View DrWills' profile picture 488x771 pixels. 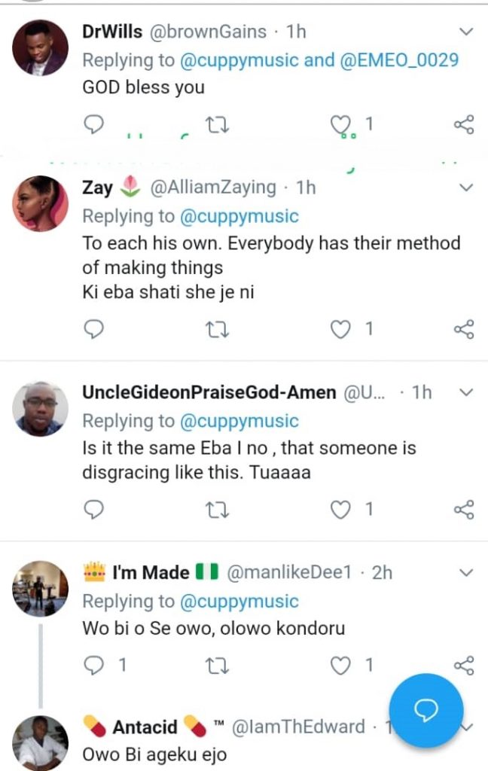pos(41,47)
